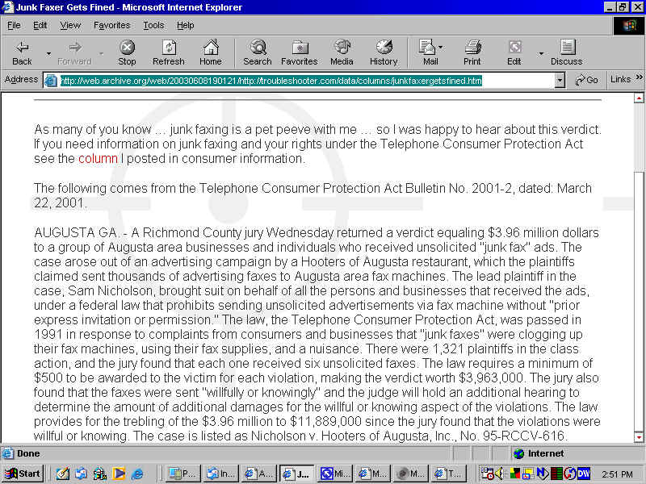The height and width of the screenshot is (484, 646).
Task: Open the Back button history dropdown arrow
Action: pos(48,53)
